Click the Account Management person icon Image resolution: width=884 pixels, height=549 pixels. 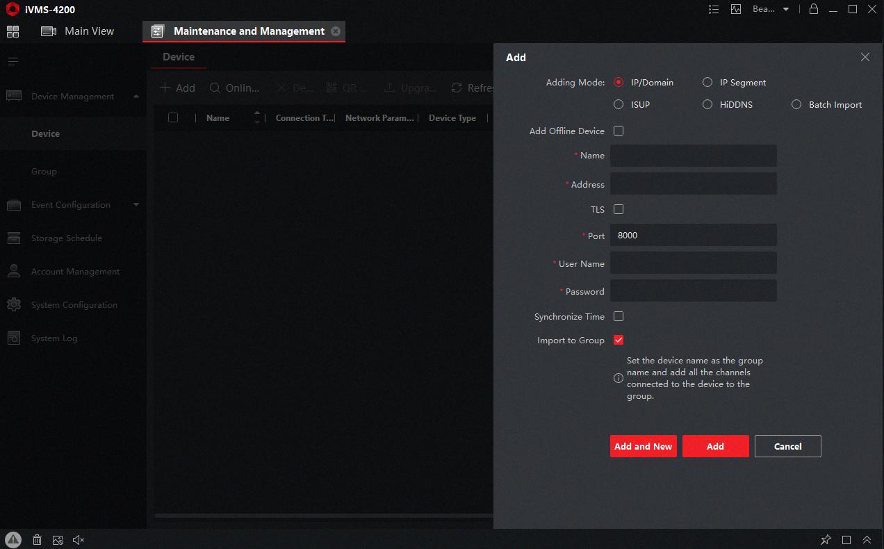14,271
